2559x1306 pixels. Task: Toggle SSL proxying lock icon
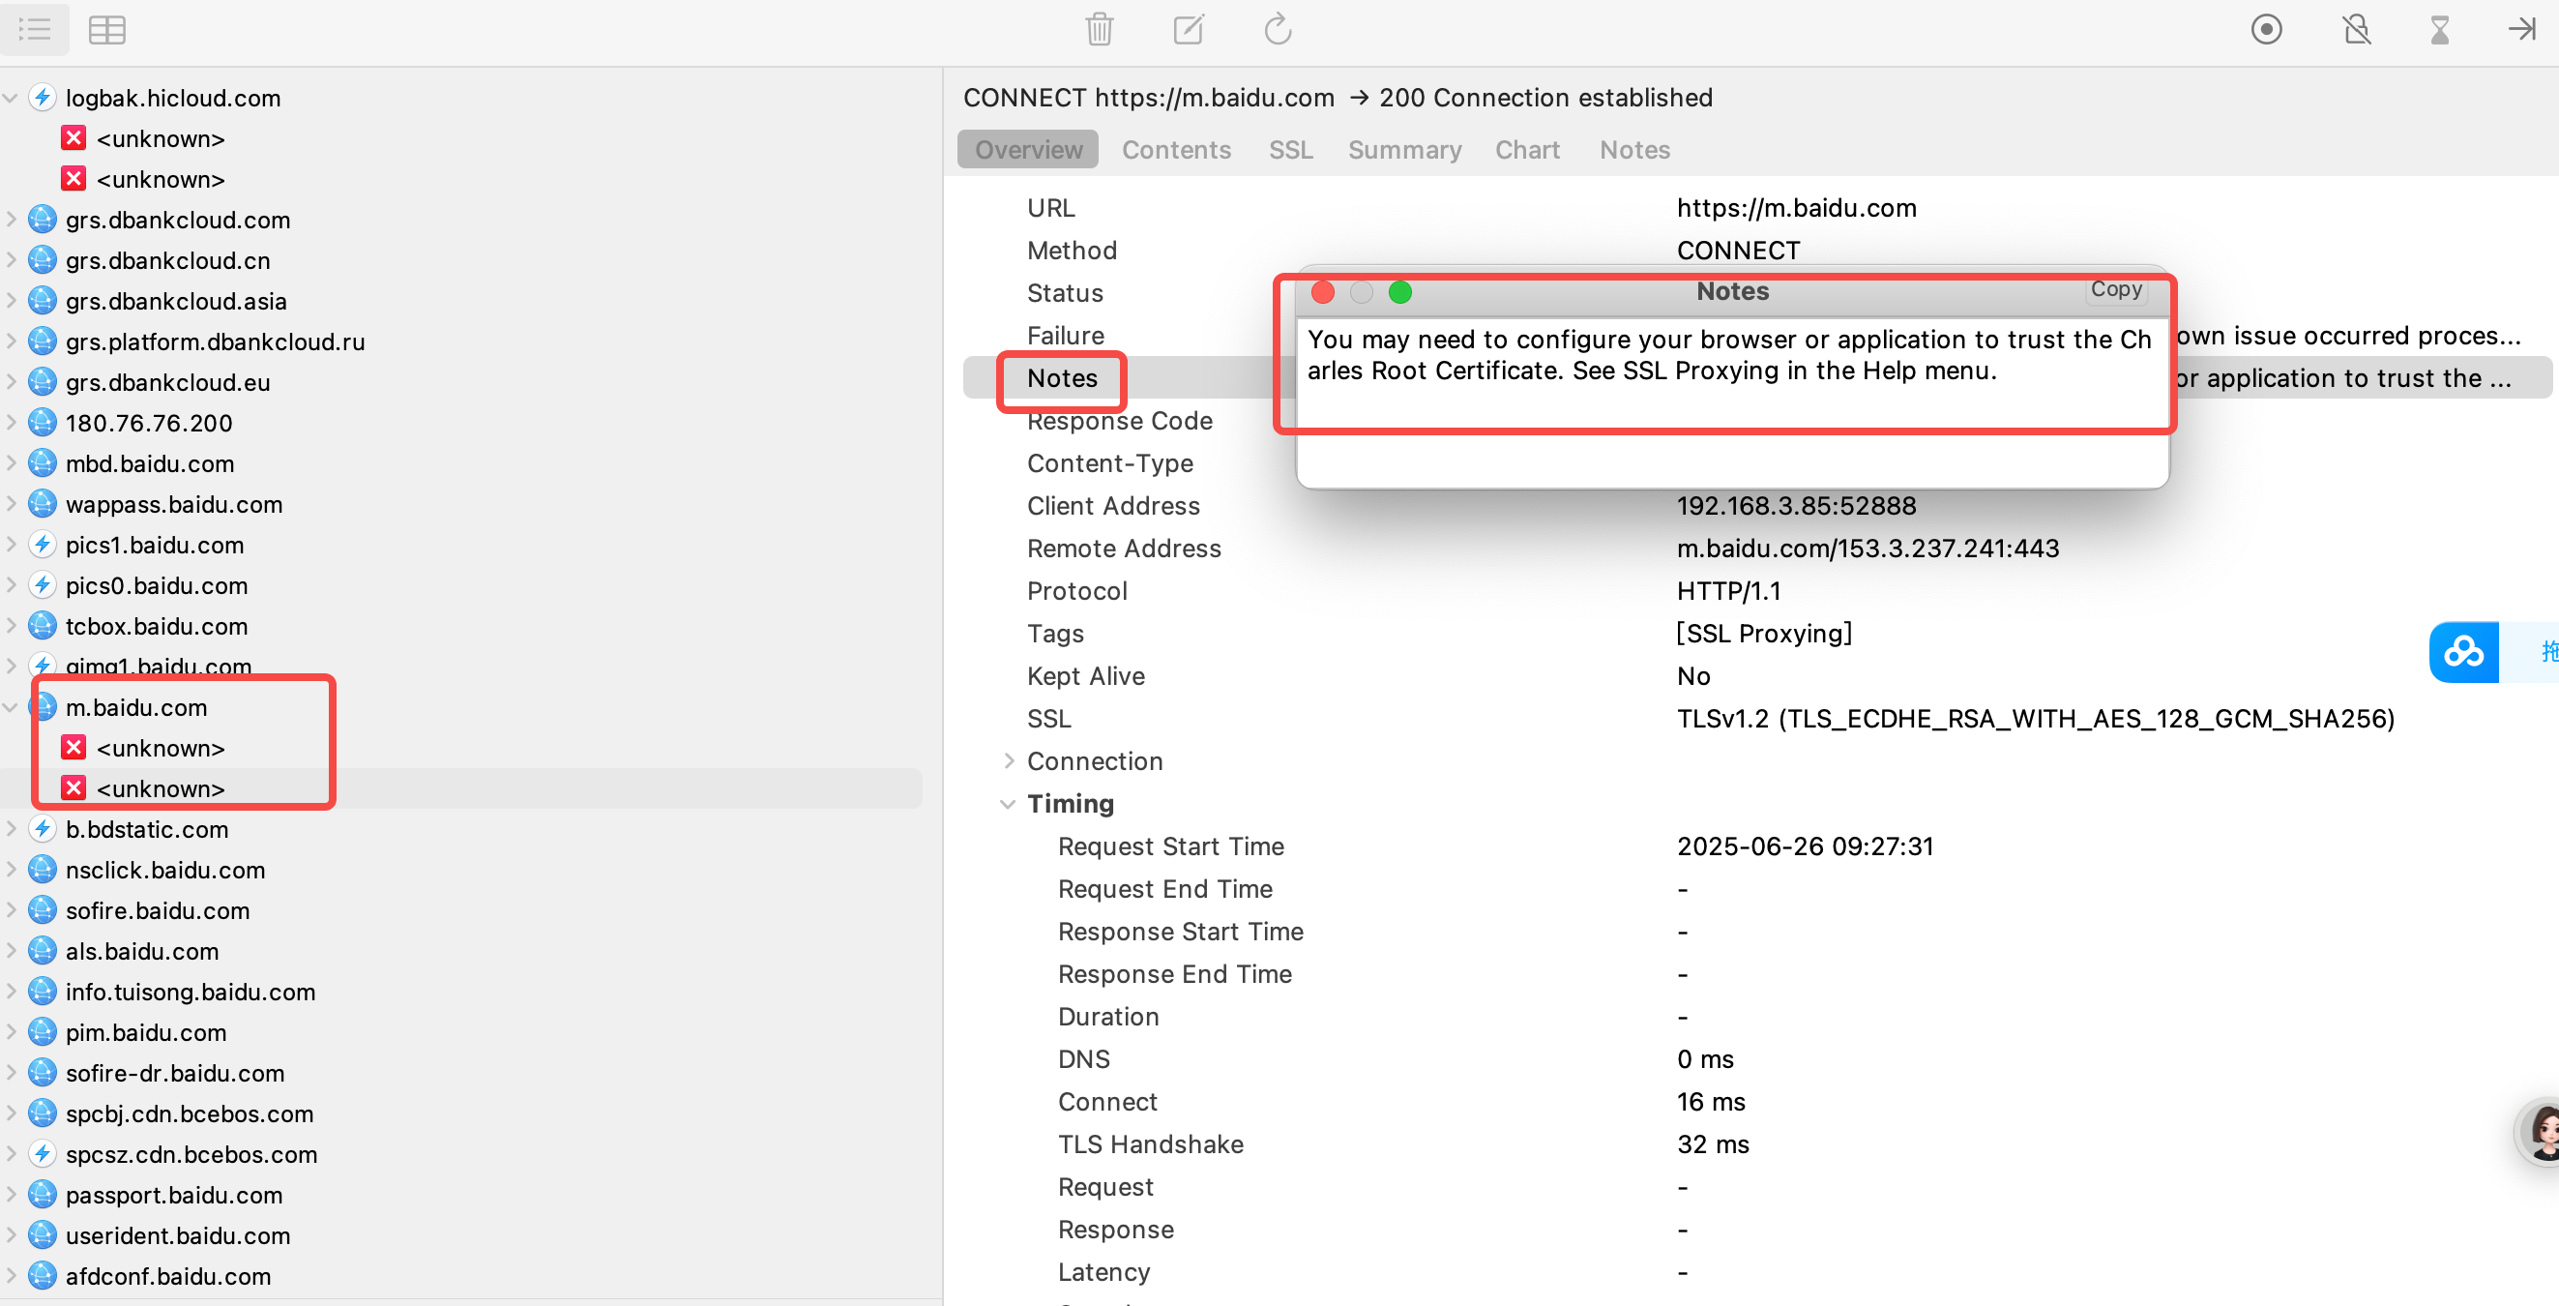[2356, 30]
